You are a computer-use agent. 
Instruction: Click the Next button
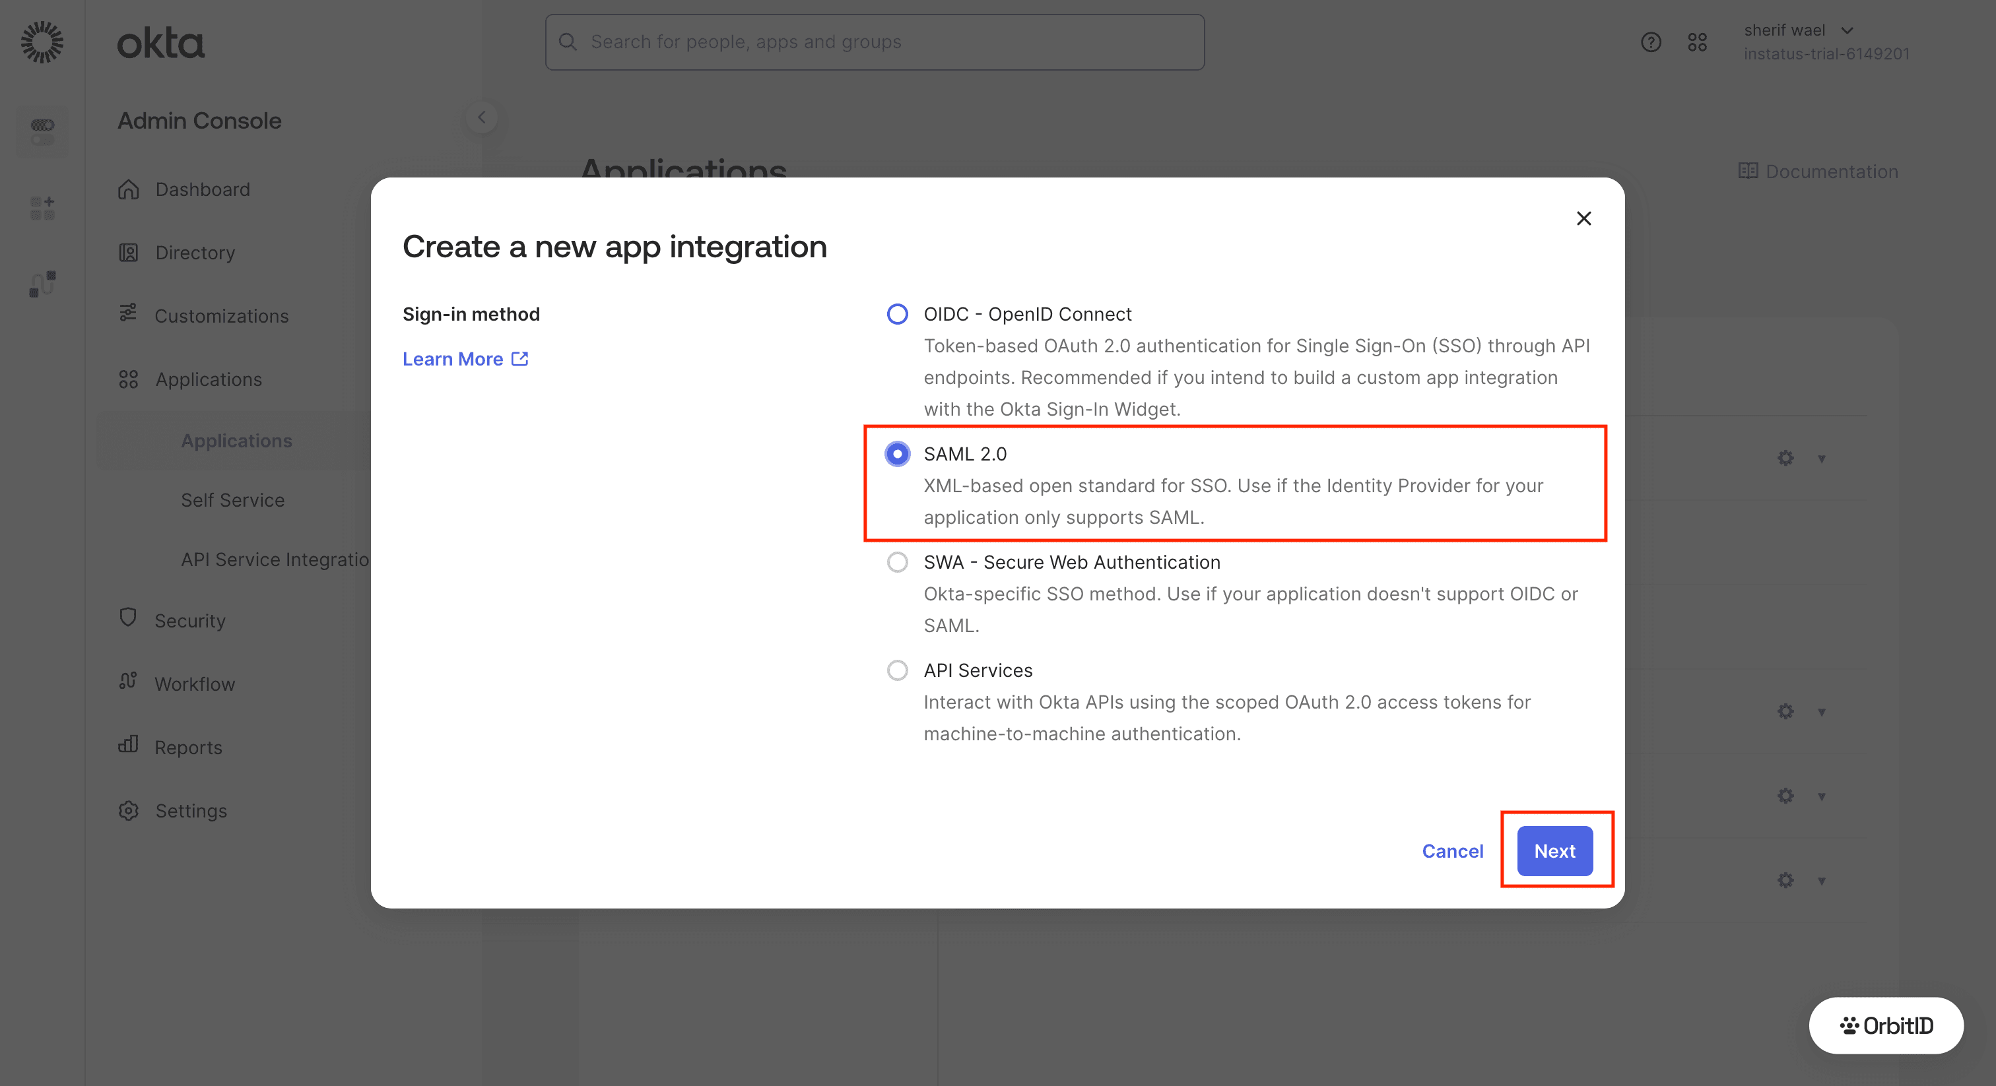[1554, 850]
